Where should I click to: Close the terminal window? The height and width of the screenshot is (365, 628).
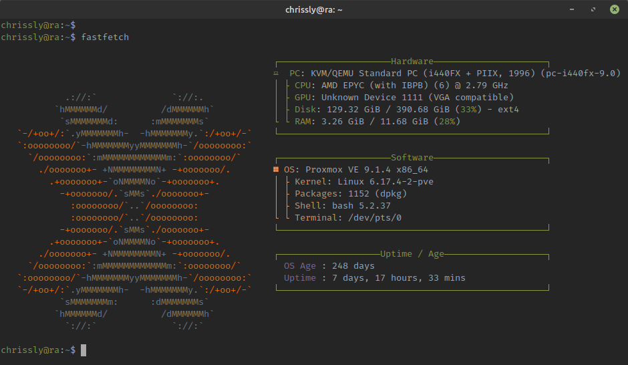[x=615, y=9]
